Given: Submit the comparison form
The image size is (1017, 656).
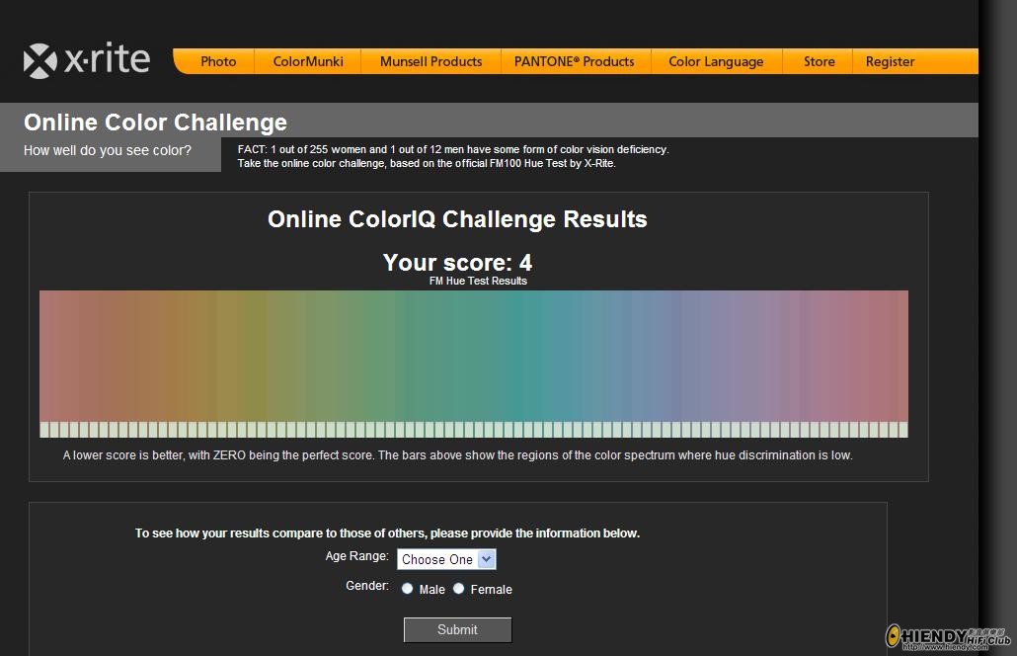Looking at the screenshot, I should pyautogui.click(x=457, y=629).
